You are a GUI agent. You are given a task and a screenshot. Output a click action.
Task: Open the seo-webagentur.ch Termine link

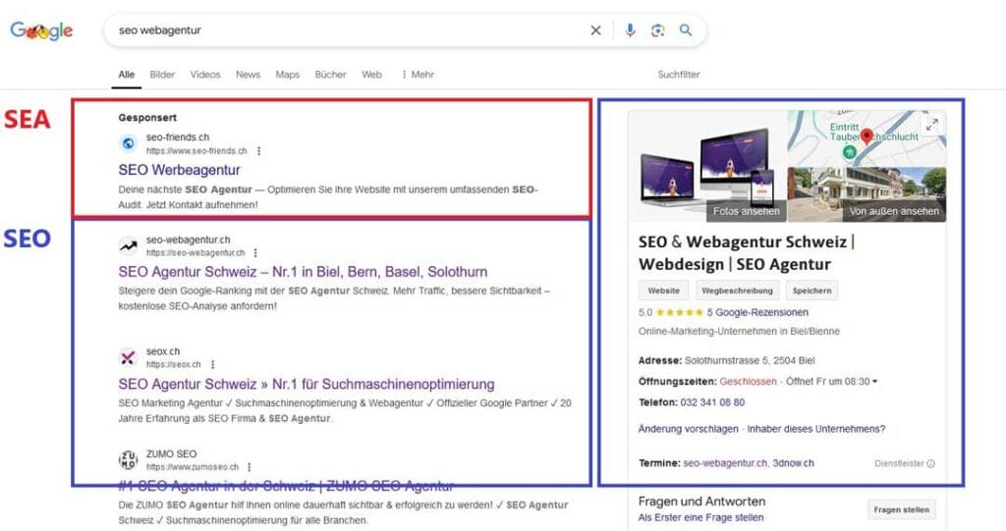[725, 463]
